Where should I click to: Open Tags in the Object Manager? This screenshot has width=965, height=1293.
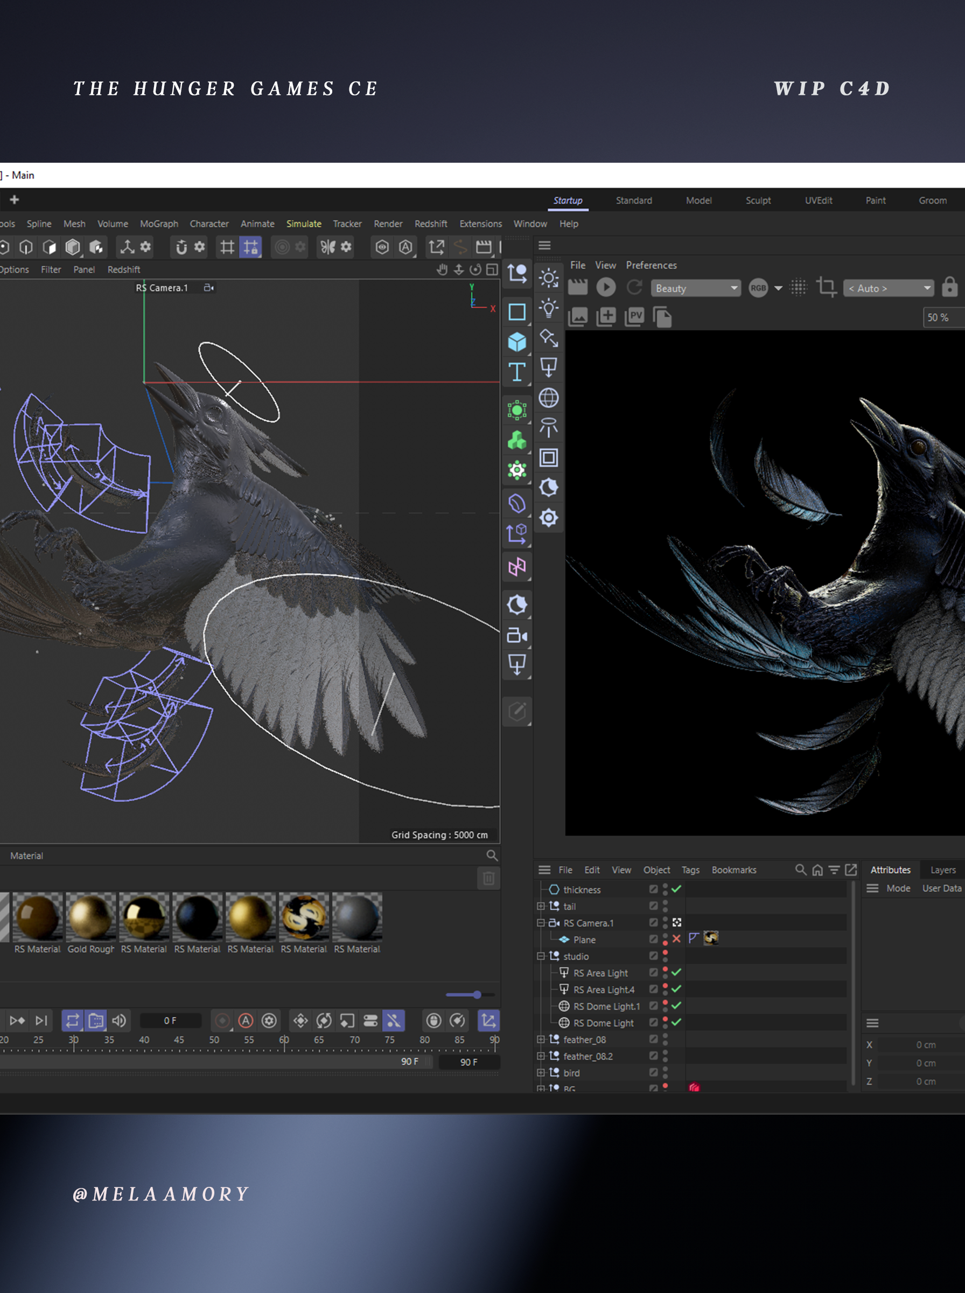point(690,870)
